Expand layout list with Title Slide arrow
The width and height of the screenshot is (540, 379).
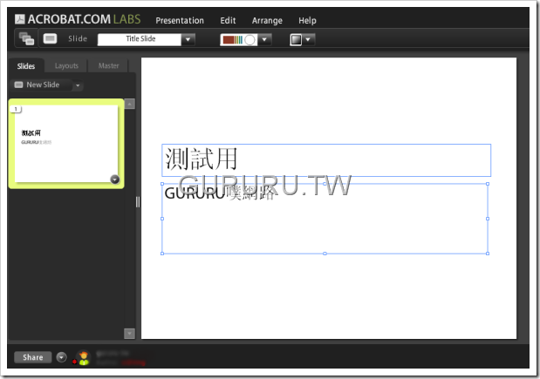(188, 39)
